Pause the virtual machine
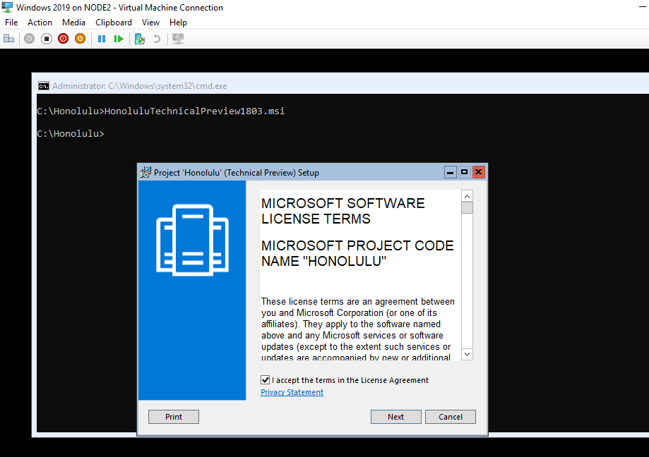 [x=102, y=39]
